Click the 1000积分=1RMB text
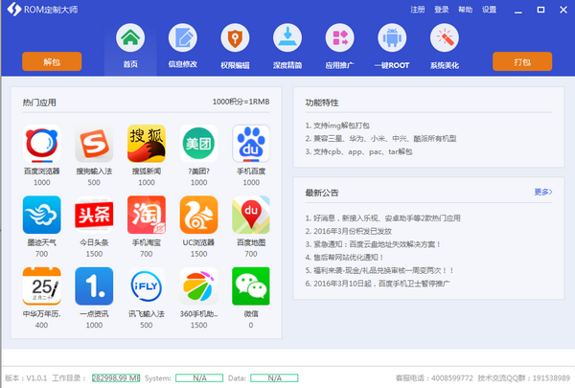 click(x=241, y=102)
